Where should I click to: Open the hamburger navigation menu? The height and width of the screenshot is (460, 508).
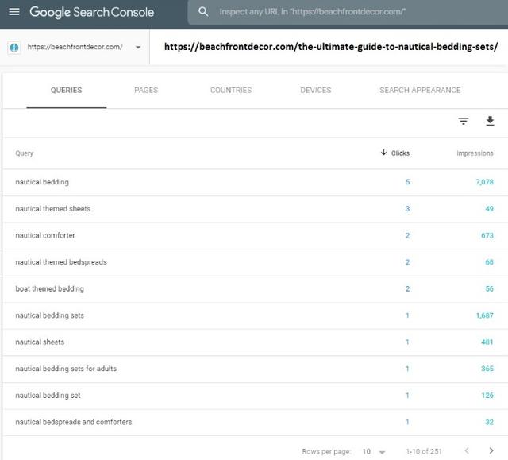pos(14,12)
